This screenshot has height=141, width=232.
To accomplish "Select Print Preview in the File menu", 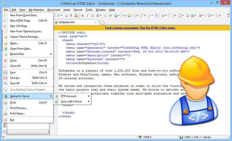I will [19, 108].
